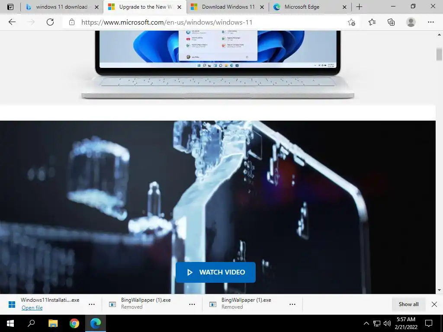Click the vertical scrollbar thumb
This screenshot has width=443, height=332.
point(439,54)
